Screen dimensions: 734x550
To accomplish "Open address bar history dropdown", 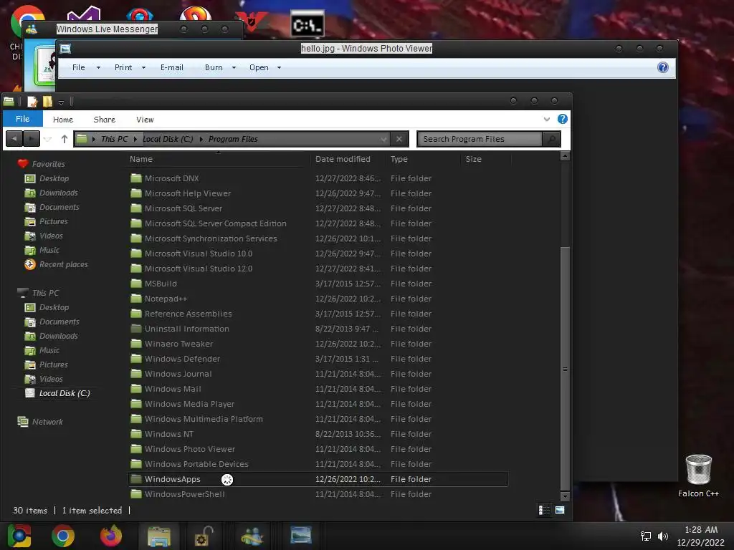I will [383, 139].
